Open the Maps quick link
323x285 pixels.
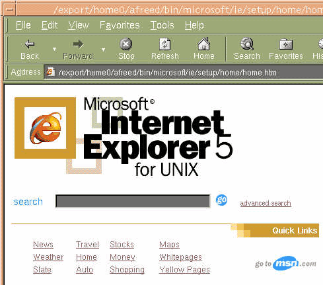click(169, 245)
